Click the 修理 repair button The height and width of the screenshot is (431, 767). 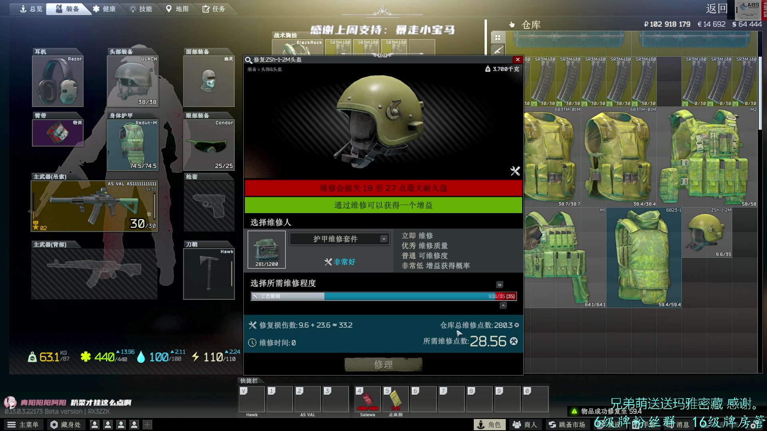383,364
